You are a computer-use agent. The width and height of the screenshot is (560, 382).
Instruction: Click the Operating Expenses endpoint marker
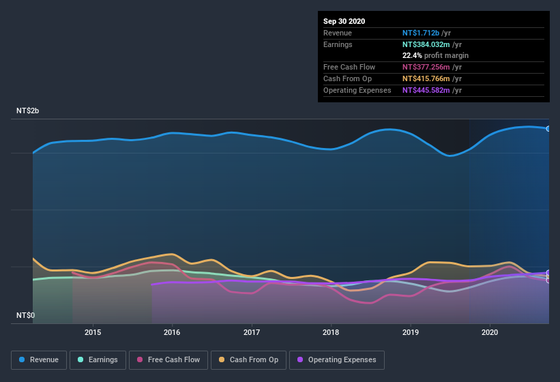tap(548, 273)
